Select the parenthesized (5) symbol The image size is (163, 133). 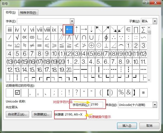coord(91,54)
